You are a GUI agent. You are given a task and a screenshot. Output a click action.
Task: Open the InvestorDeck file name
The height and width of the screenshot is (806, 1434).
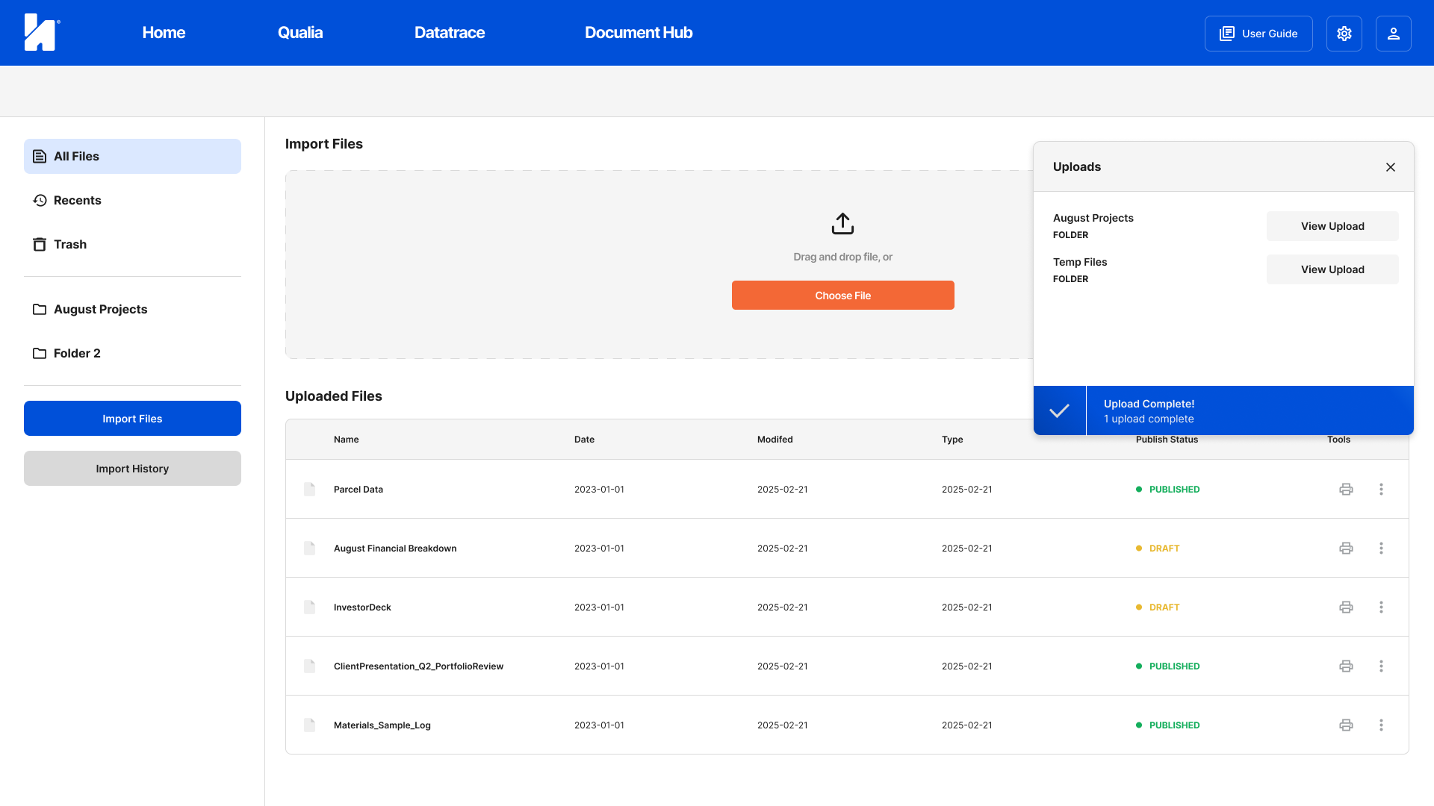(x=362, y=607)
